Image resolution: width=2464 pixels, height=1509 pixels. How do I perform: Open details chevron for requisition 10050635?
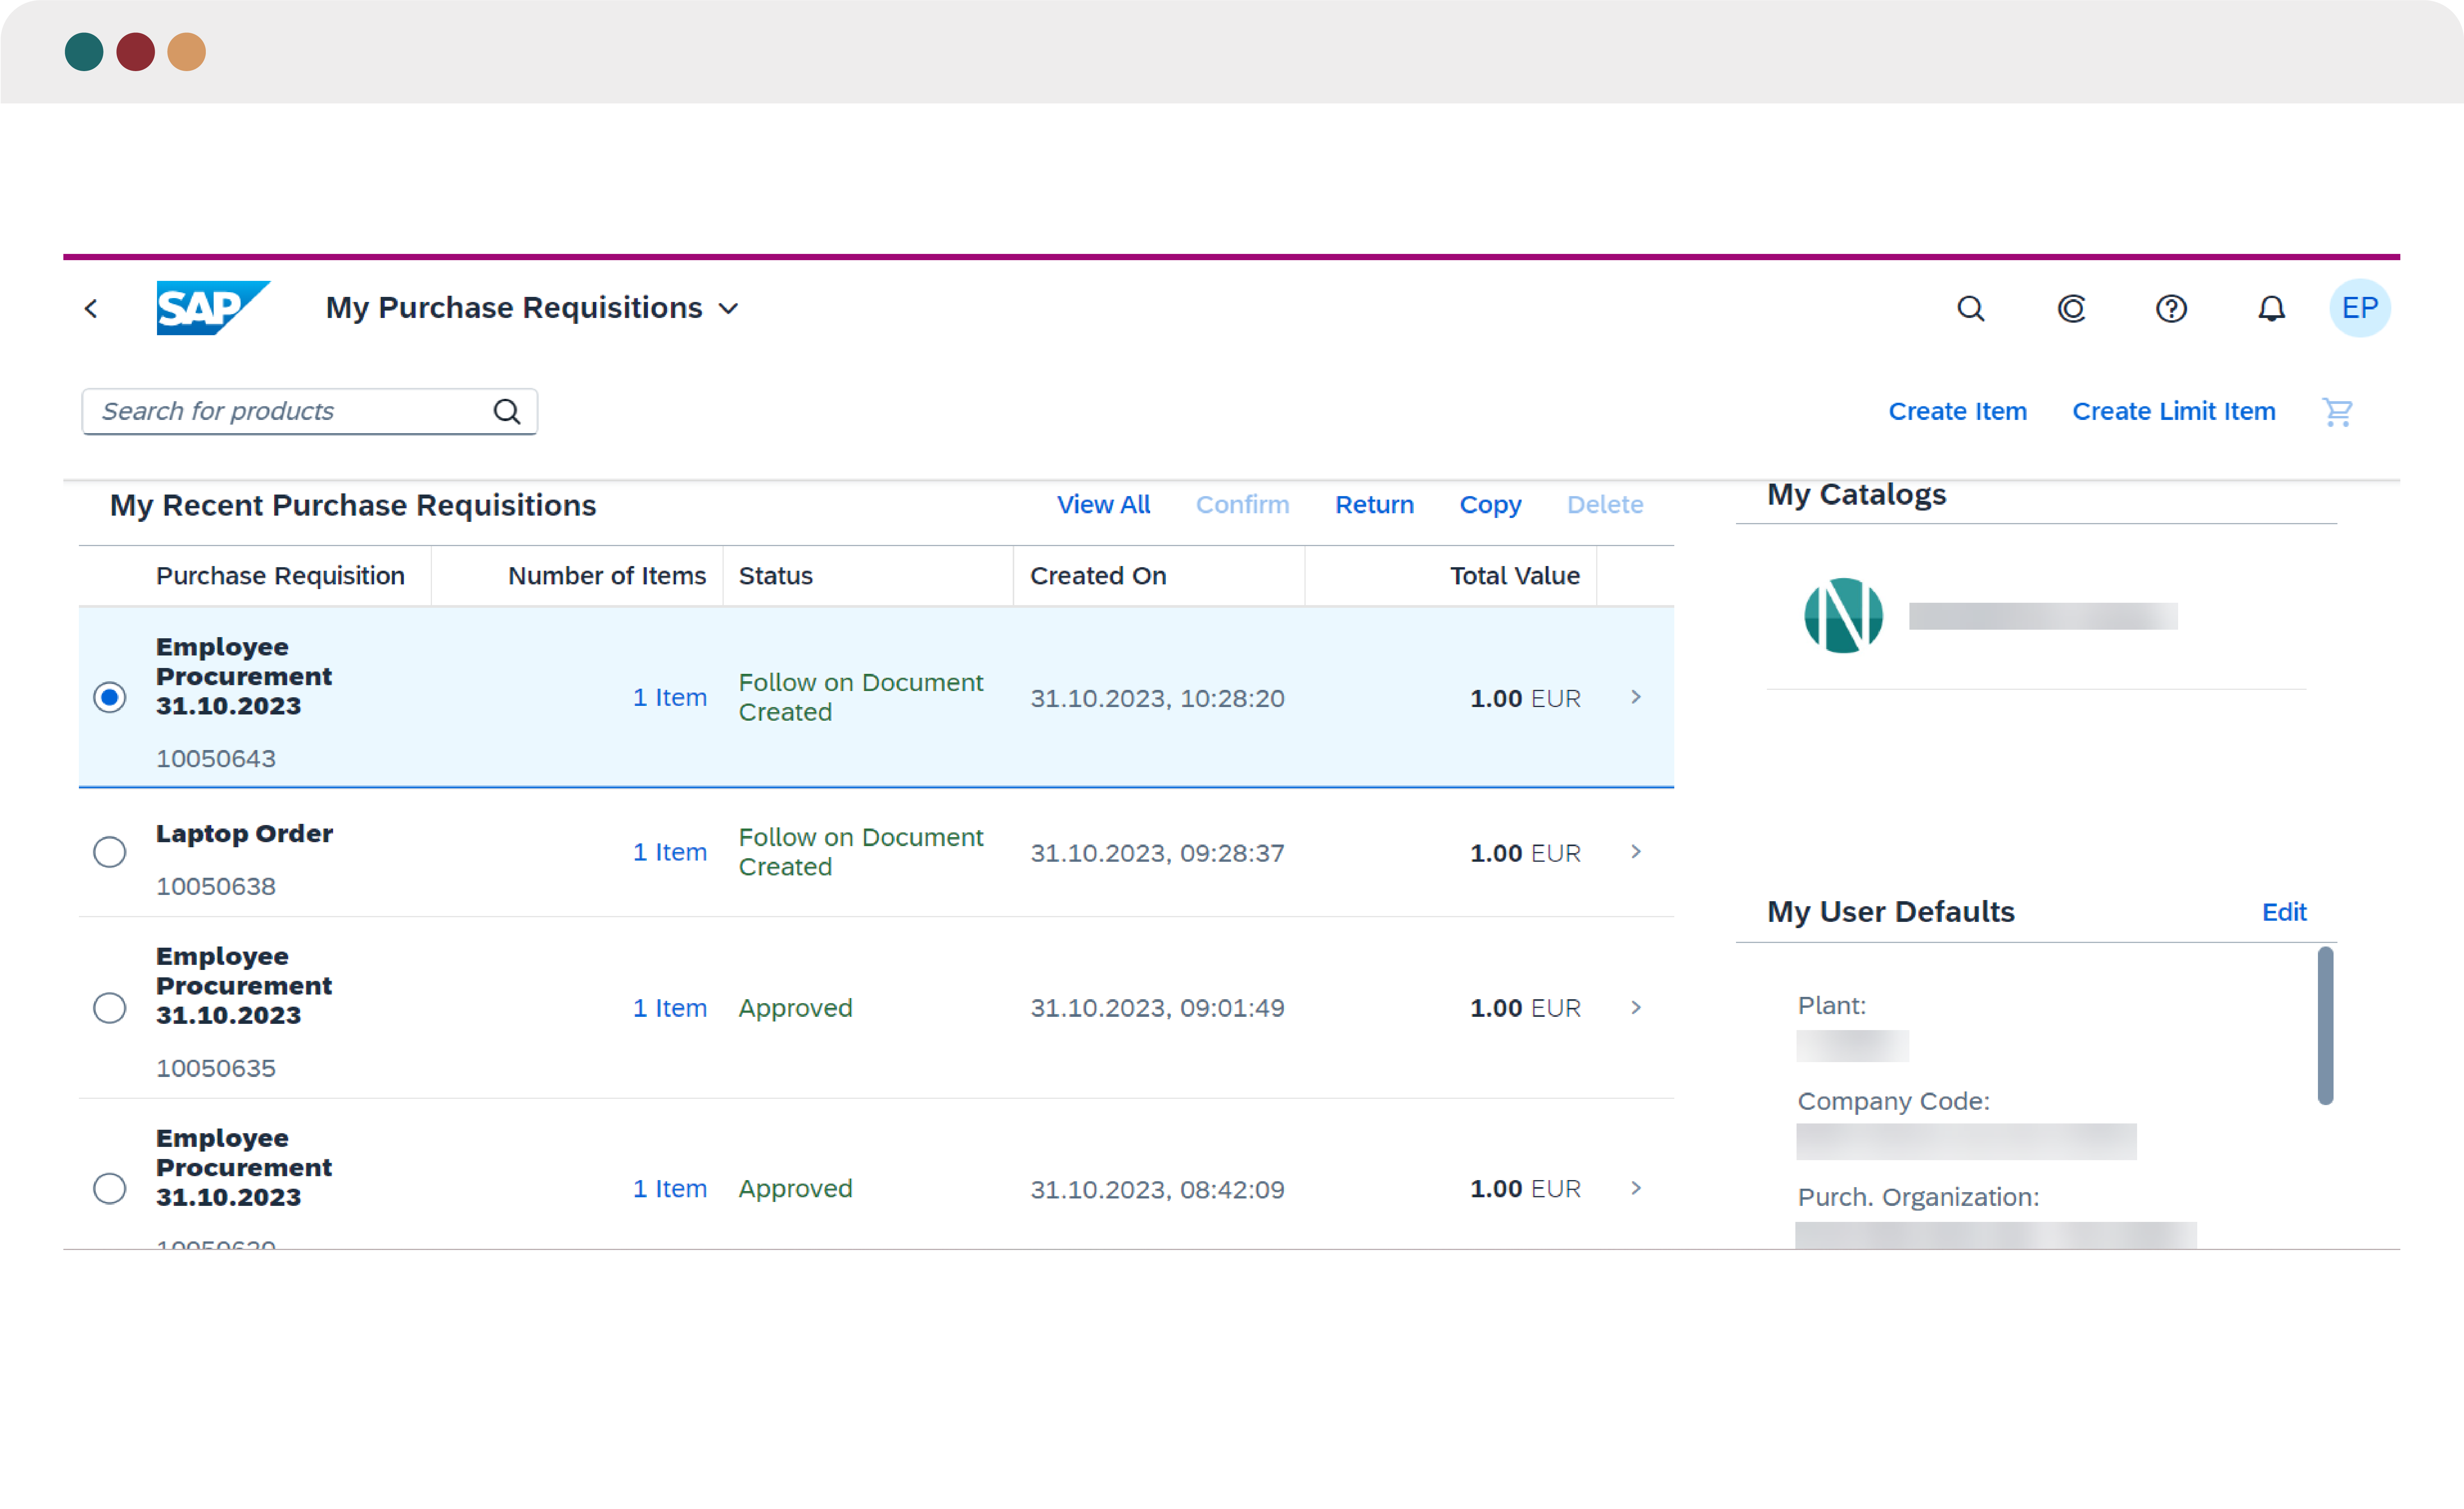[x=1636, y=1007]
